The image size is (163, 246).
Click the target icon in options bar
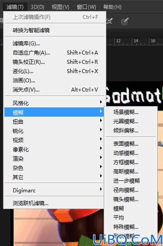point(125,21)
